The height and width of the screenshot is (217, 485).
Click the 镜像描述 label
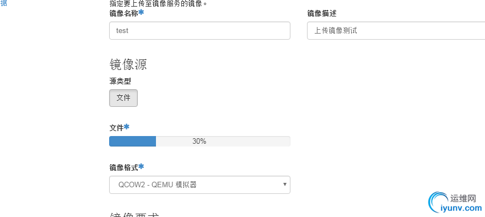click(x=322, y=13)
